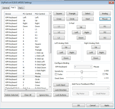115x109 pixels.
Task: Click D-Pad Up button
Action: tap(81, 27)
